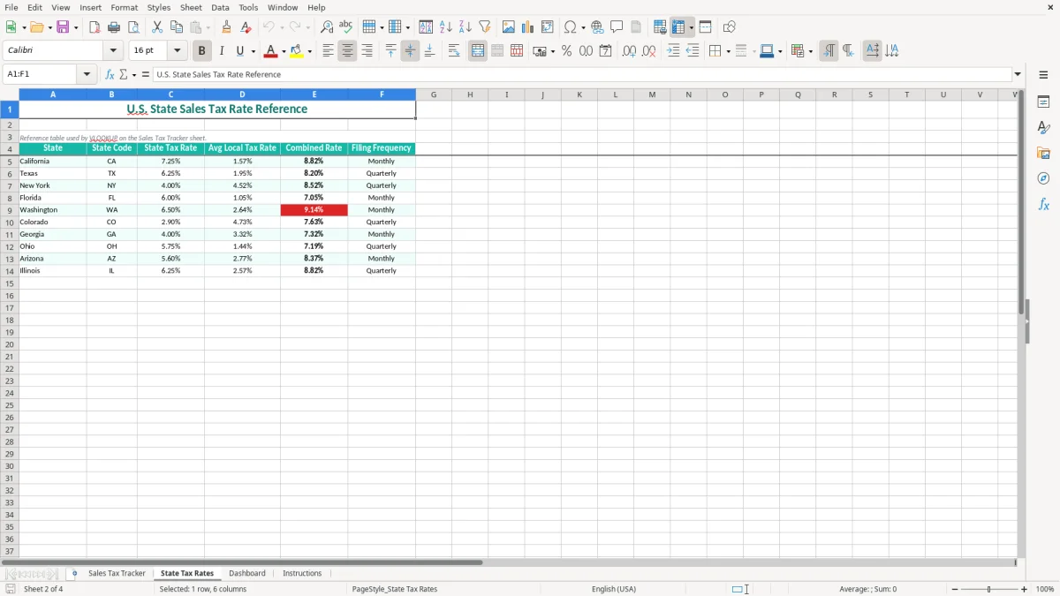Image resolution: width=1060 pixels, height=596 pixels.
Task: Adjust the zoom slider in status bar
Action: point(989,589)
